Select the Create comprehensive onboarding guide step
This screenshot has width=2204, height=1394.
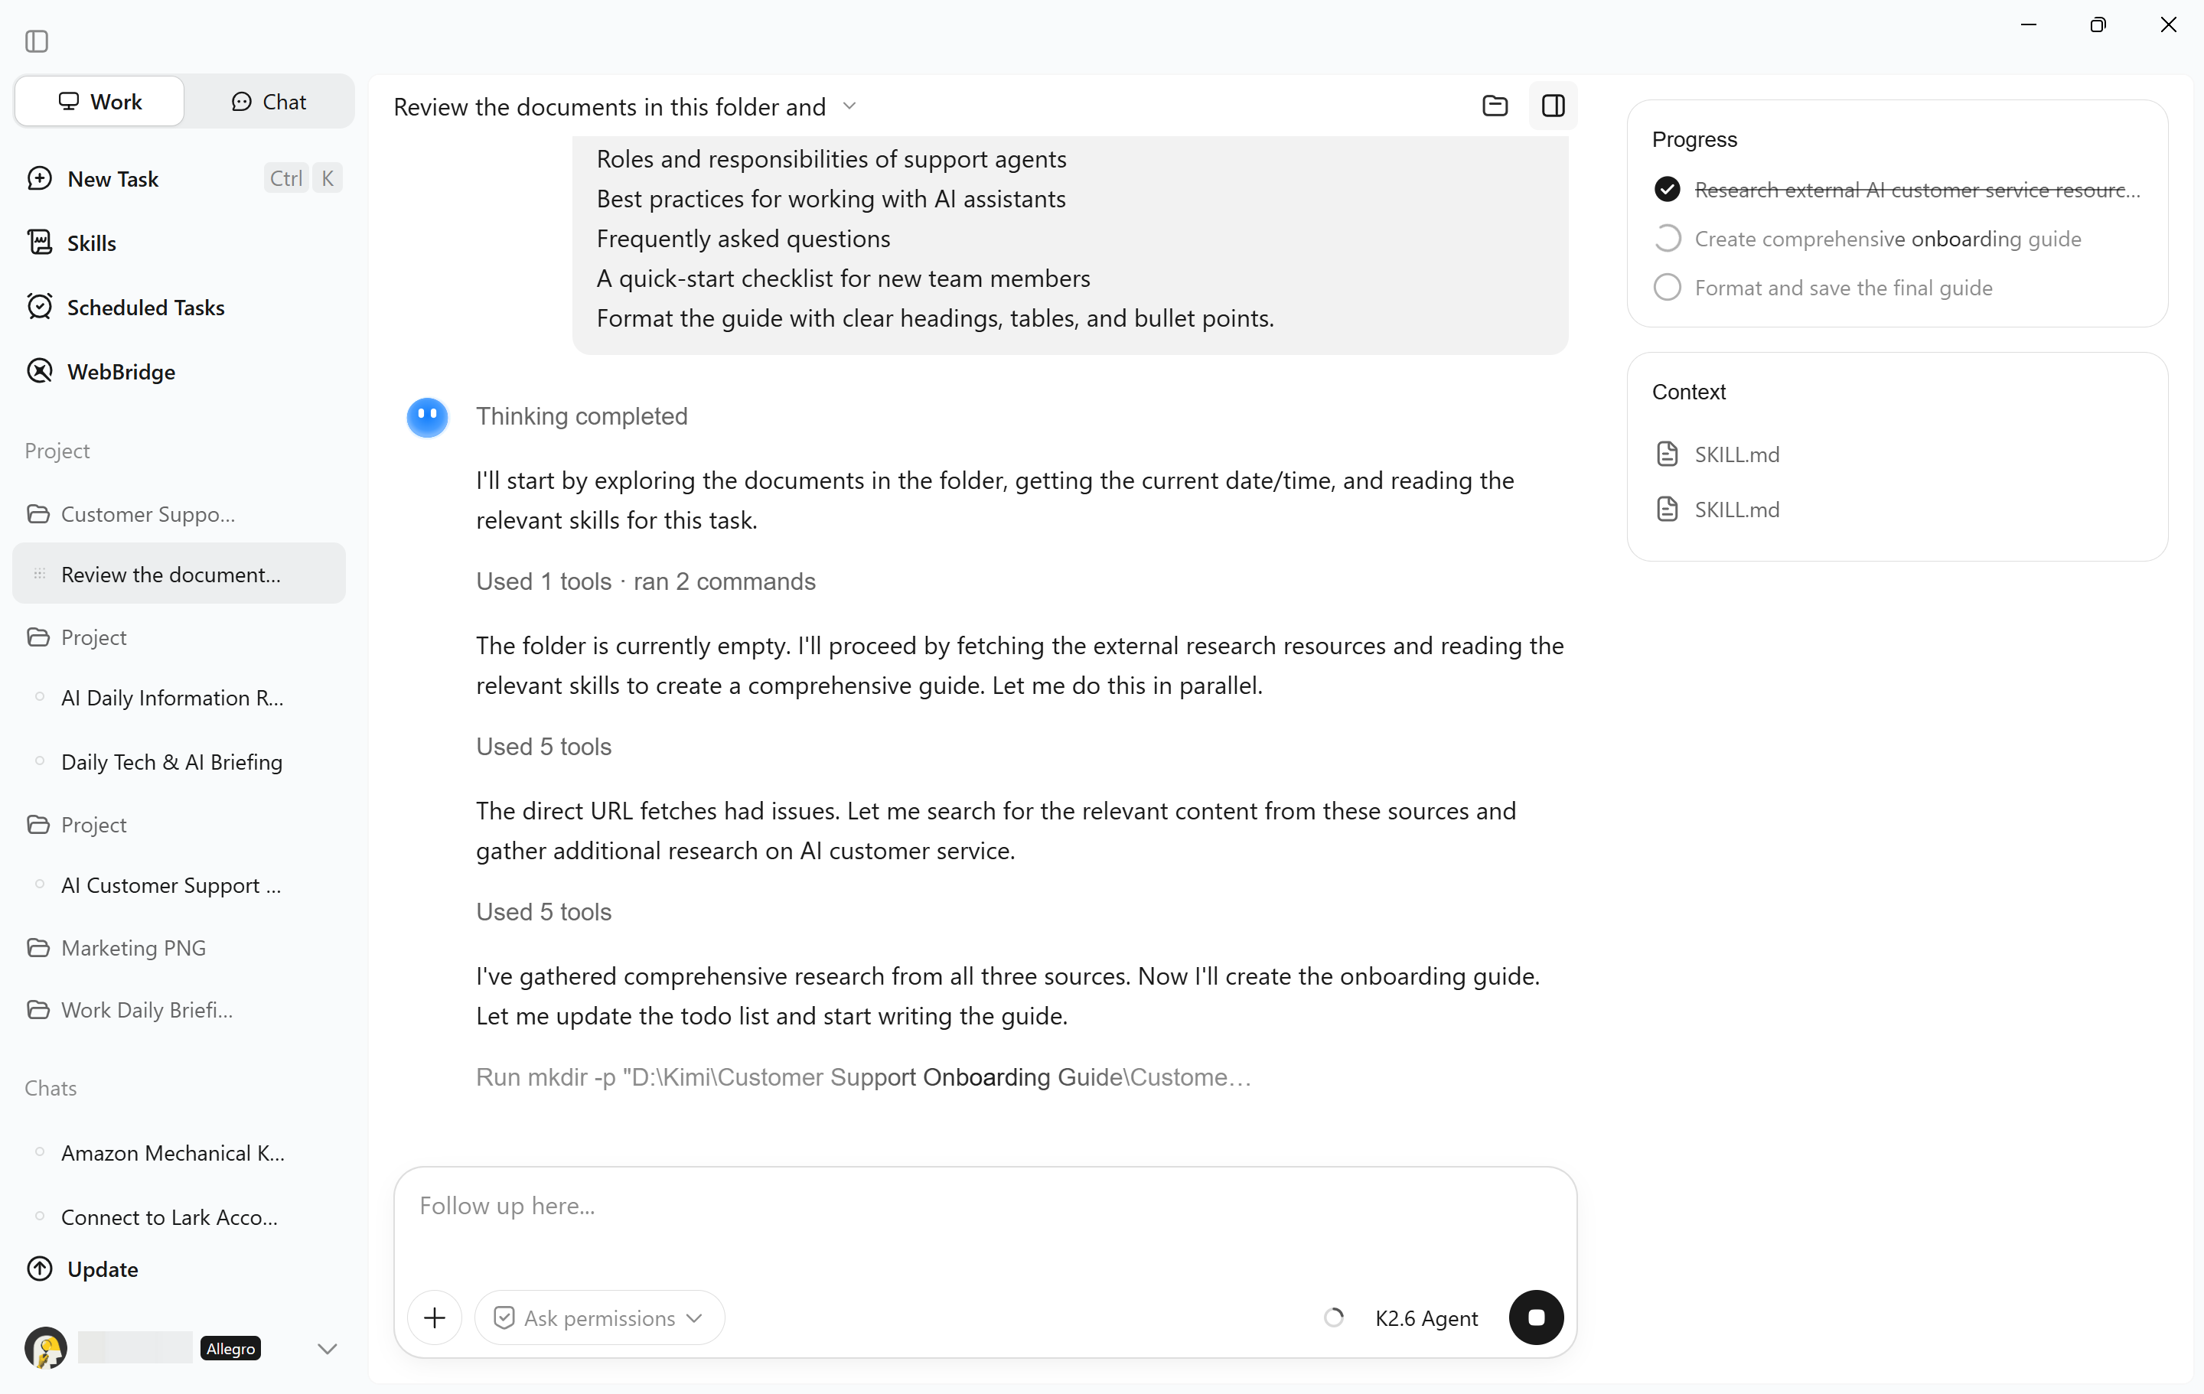click(x=1887, y=239)
